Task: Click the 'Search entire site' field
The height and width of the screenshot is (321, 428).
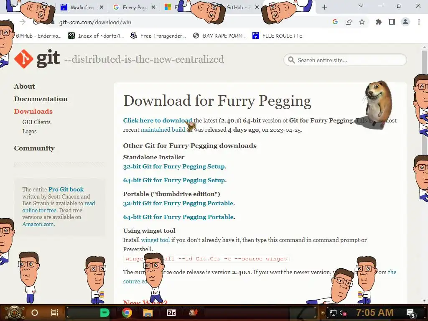Action: (x=345, y=60)
